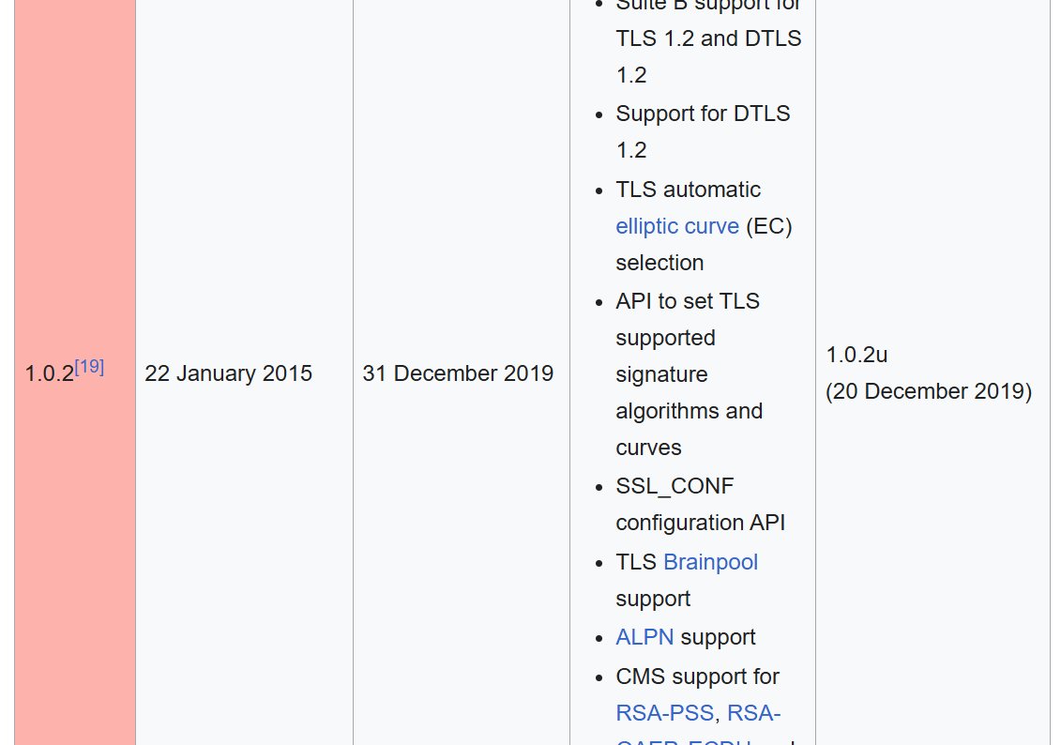Click the "SSL_CONF" list item text
This screenshot has height=745, width=1061.
point(674,486)
